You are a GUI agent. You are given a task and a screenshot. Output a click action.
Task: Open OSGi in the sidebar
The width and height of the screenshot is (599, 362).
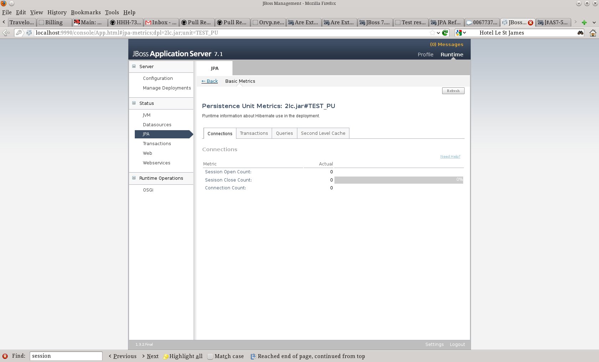coord(148,190)
